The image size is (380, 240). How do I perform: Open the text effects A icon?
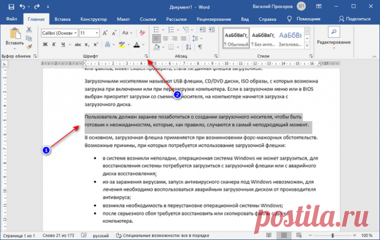[x=107, y=44]
